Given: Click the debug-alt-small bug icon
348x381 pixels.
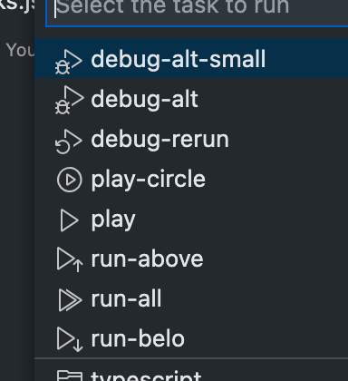Looking at the screenshot, I should pyautogui.click(x=69, y=62).
